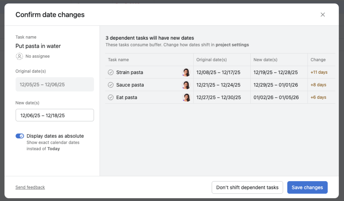Click Send feedback link
Screen dimensions: 344x201
click(x=30, y=187)
